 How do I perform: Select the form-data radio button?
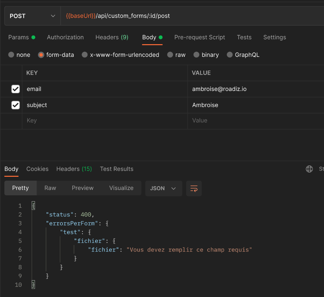click(x=41, y=55)
